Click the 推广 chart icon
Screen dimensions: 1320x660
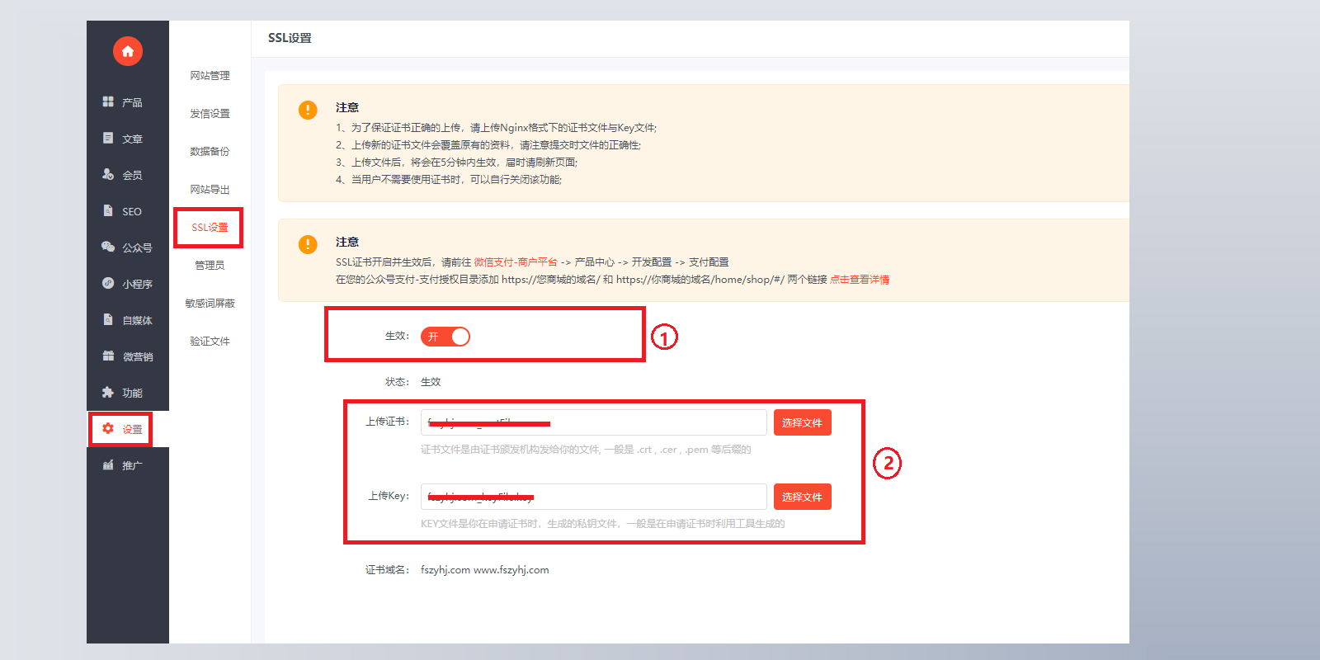[x=108, y=464]
